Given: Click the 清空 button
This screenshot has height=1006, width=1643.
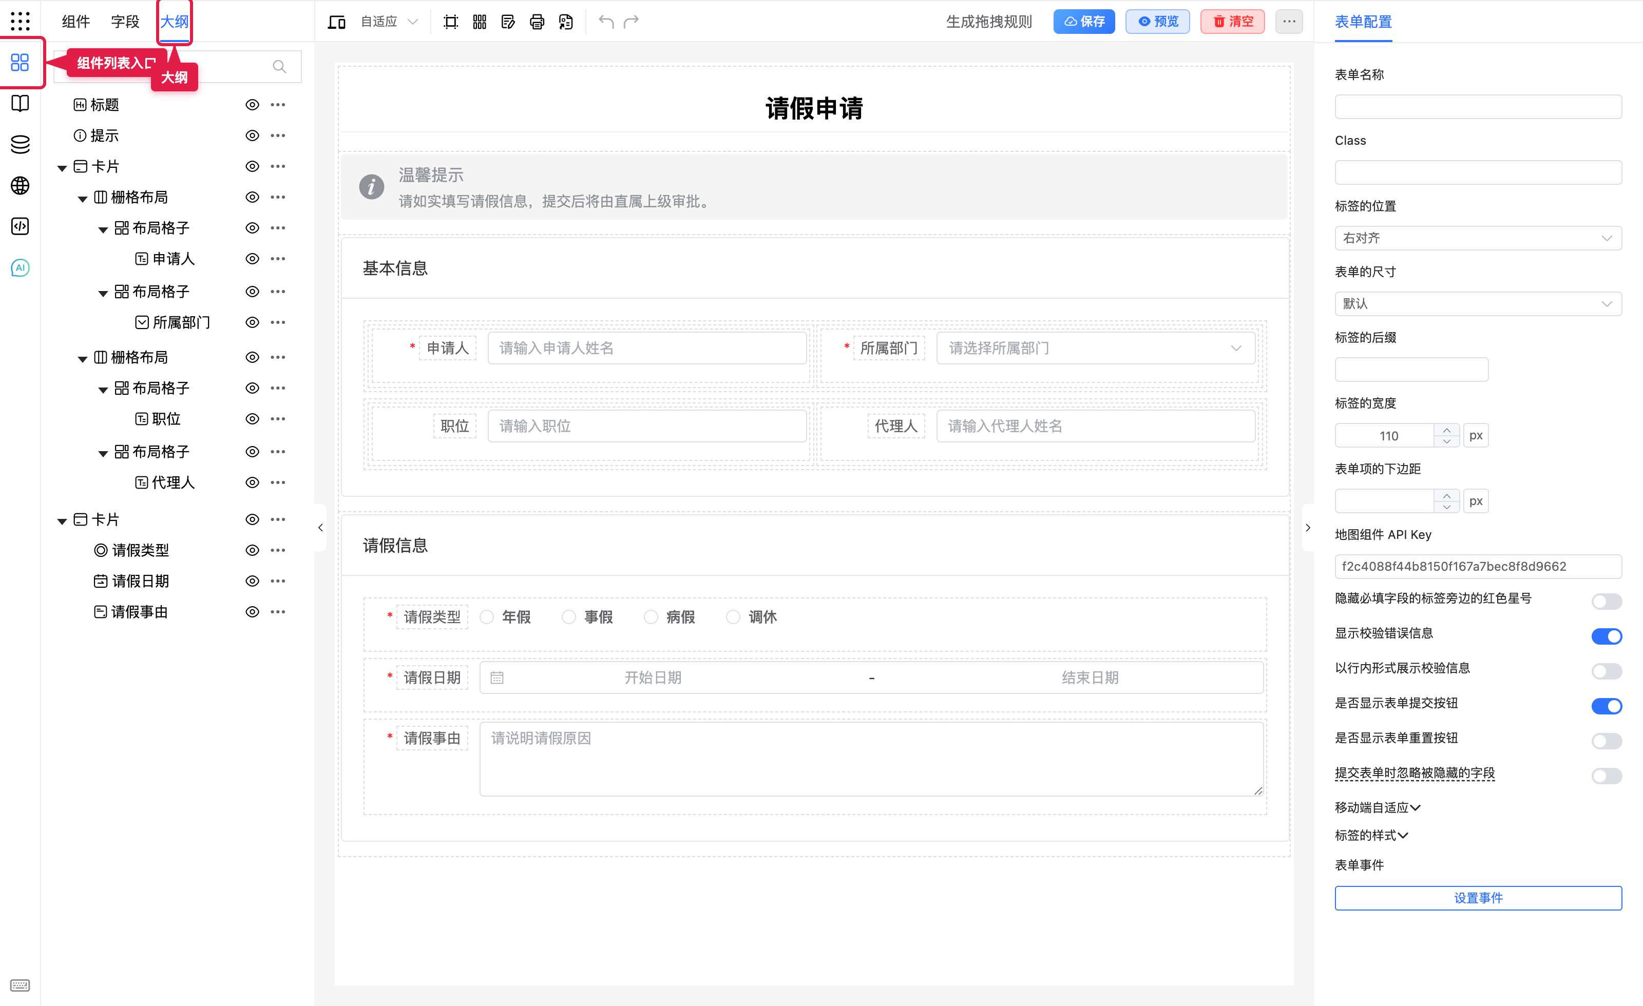Looking at the screenshot, I should click(1232, 22).
